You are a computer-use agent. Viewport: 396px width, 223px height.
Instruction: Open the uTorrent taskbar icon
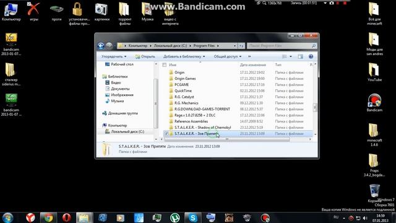tap(174, 217)
